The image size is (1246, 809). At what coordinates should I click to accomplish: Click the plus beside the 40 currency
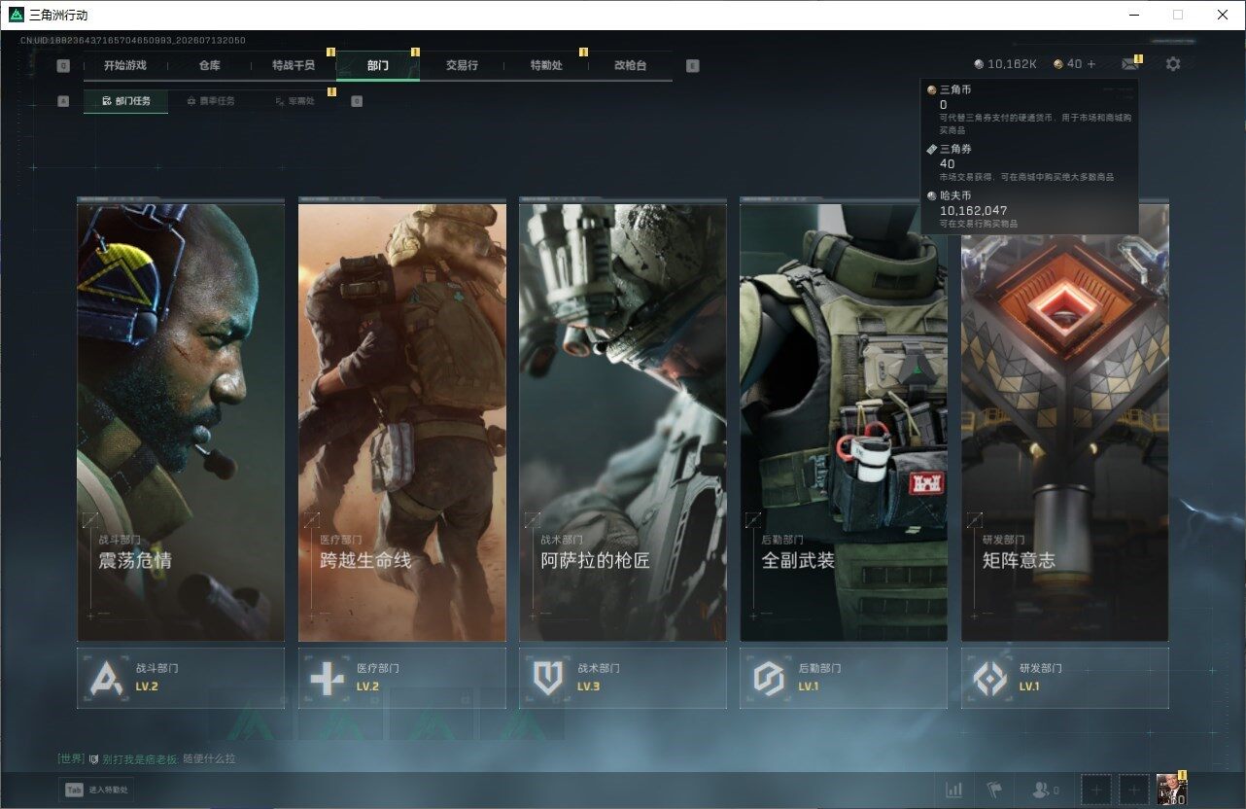point(1091,64)
